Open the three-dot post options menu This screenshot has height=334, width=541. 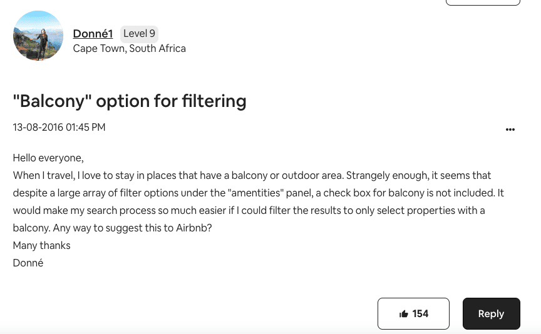pos(510,129)
